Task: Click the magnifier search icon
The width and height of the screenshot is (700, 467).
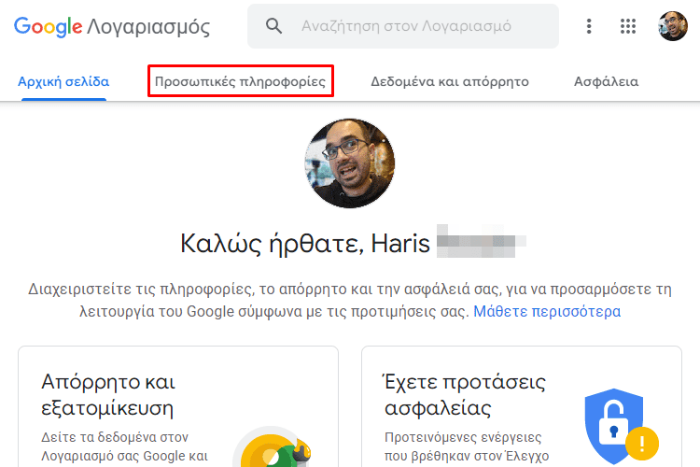Action: [x=273, y=26]
